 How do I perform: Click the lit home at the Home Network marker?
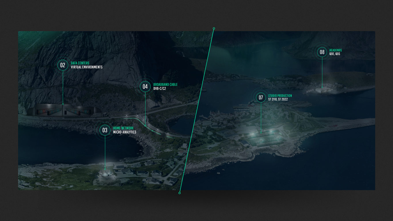[105, 174]
